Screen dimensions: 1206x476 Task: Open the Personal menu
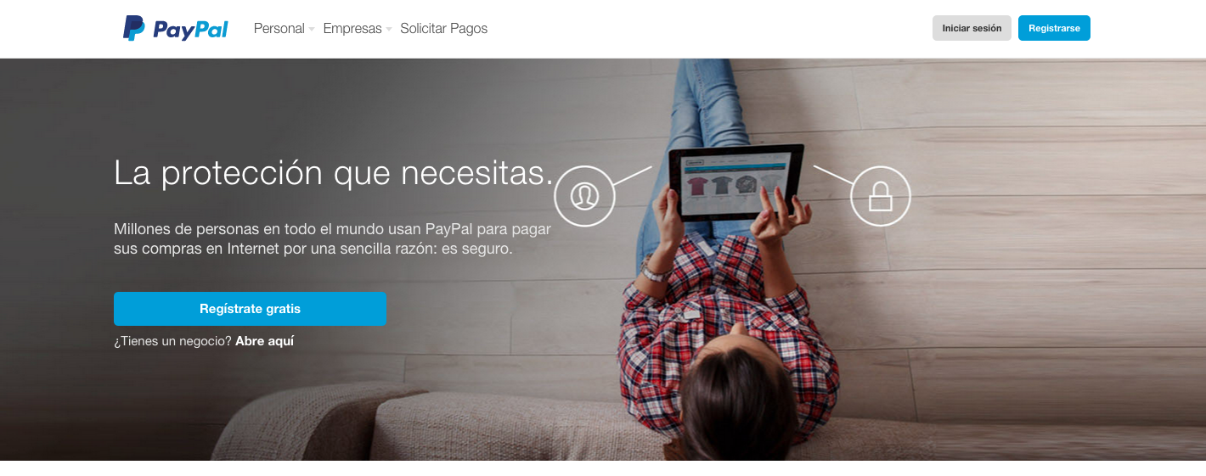[279, 28]
